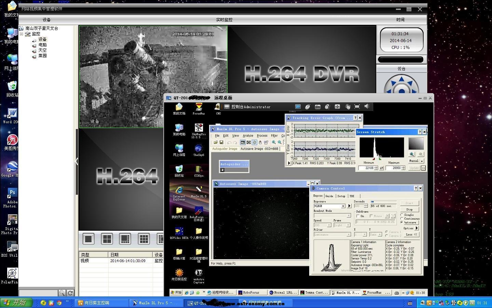Expand Options arrow in Camera Control
The width and height of the screenshot is (492, 308).
[x=416, y=228]
